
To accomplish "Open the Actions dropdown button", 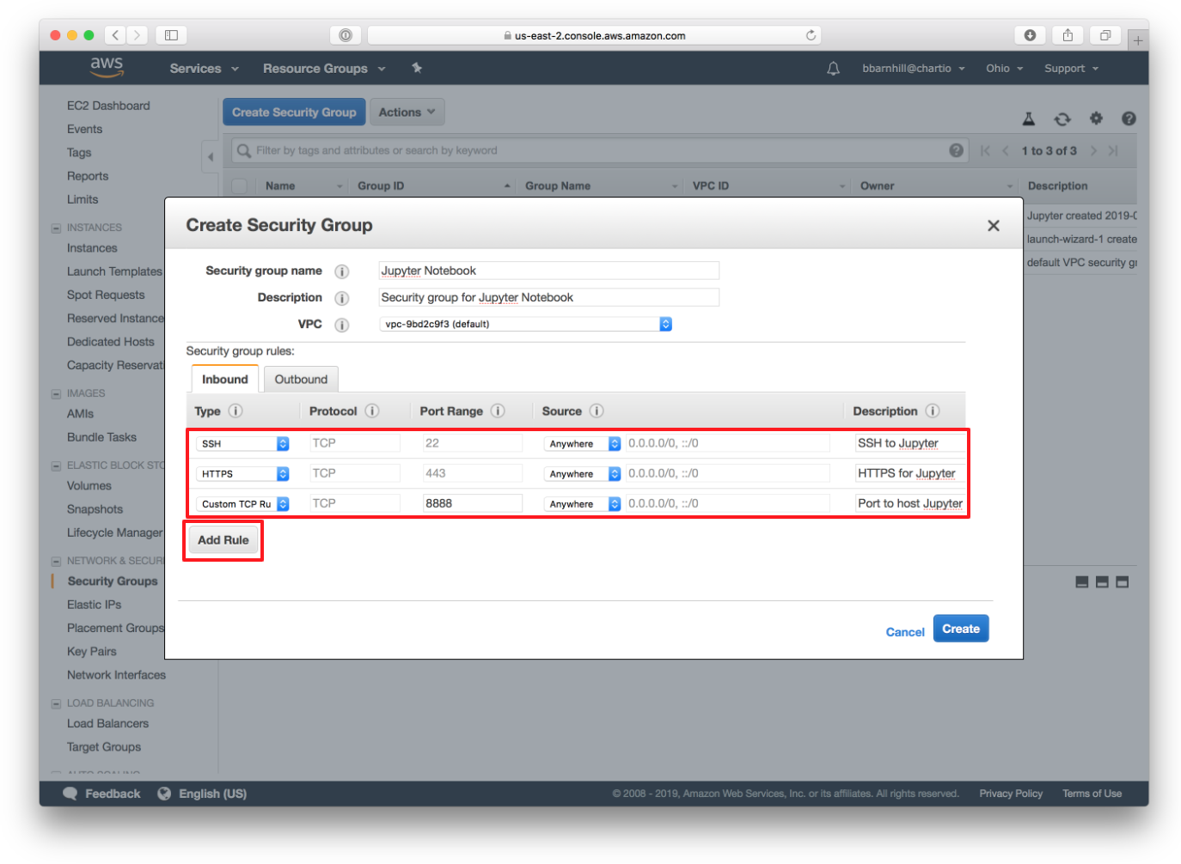I will click(x=407, y=113).
